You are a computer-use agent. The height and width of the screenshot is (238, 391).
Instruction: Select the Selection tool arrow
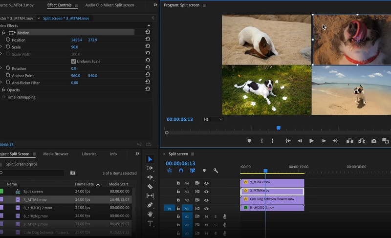(150, 159)
